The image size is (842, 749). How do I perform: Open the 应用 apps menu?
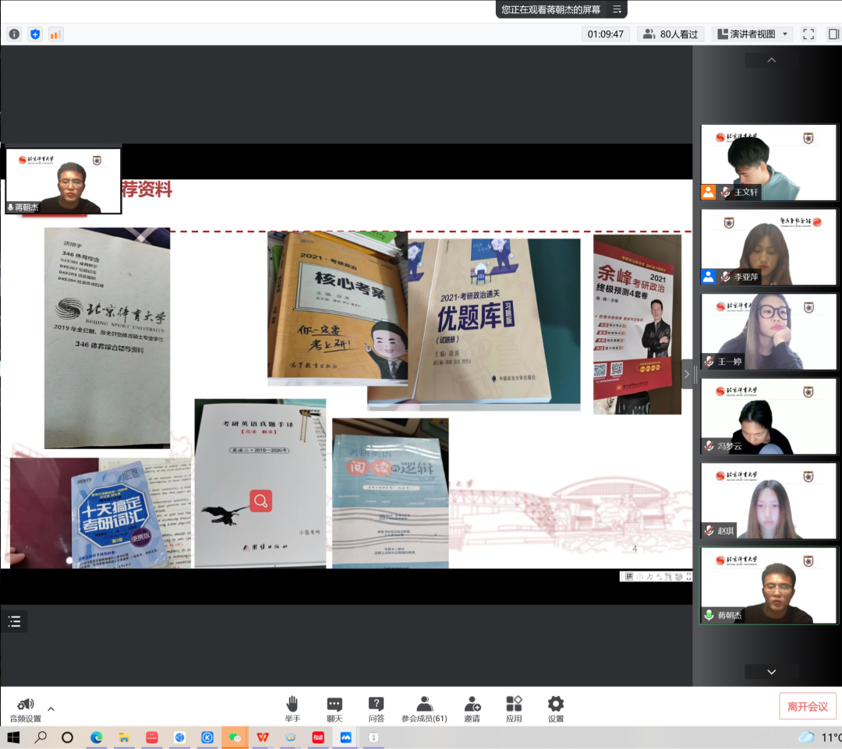tap(514, 710)
